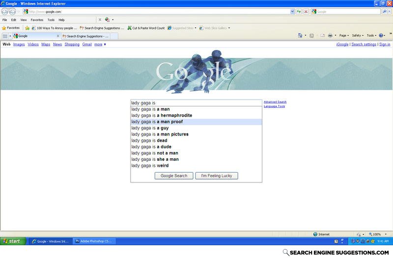Image resolution: width=393 pixels, height=258 pixels.
Task: Open the Edit menu
Action: (14, 20)
